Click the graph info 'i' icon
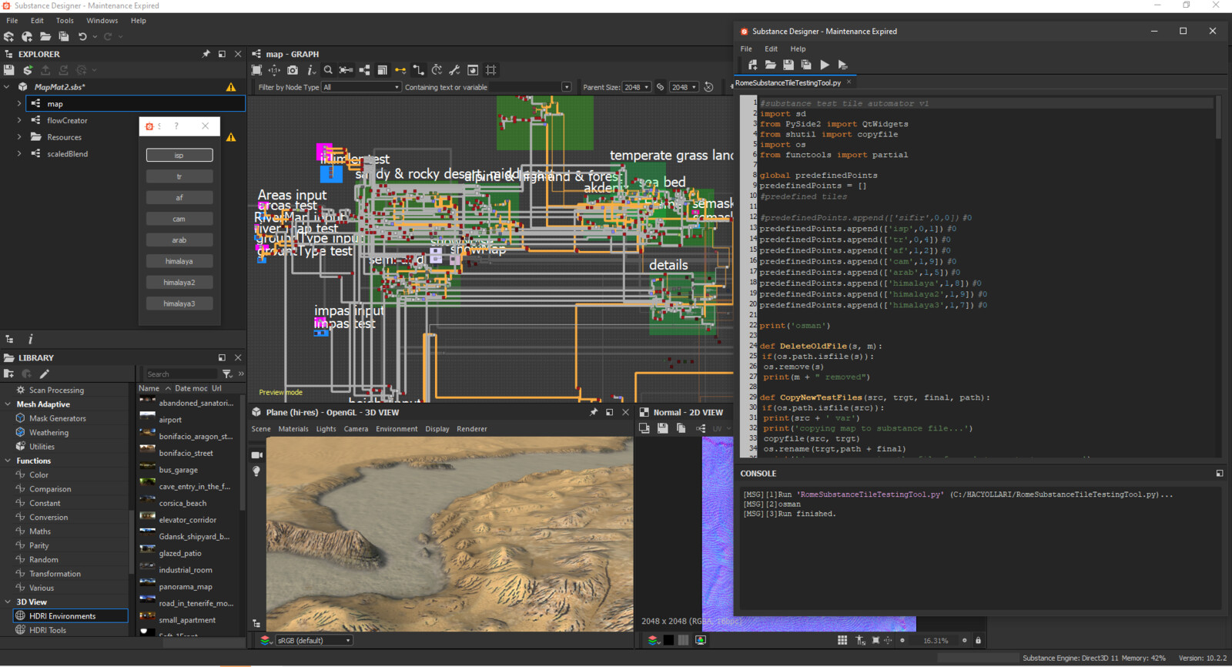Image resolution: width=1232 pixels, height=667 pixels. 310,70
